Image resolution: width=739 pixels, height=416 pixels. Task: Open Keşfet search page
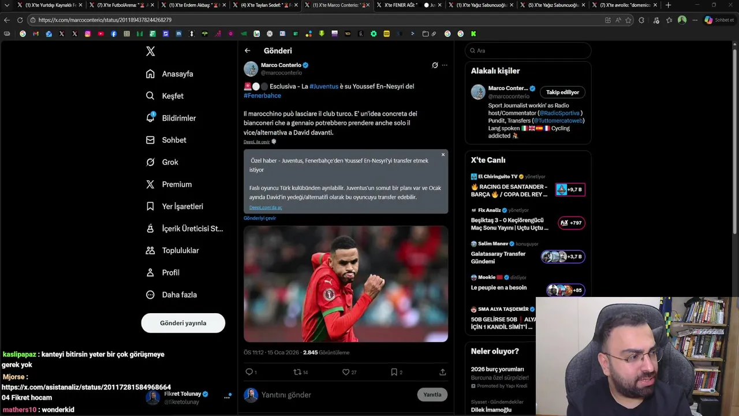point(165,96)
